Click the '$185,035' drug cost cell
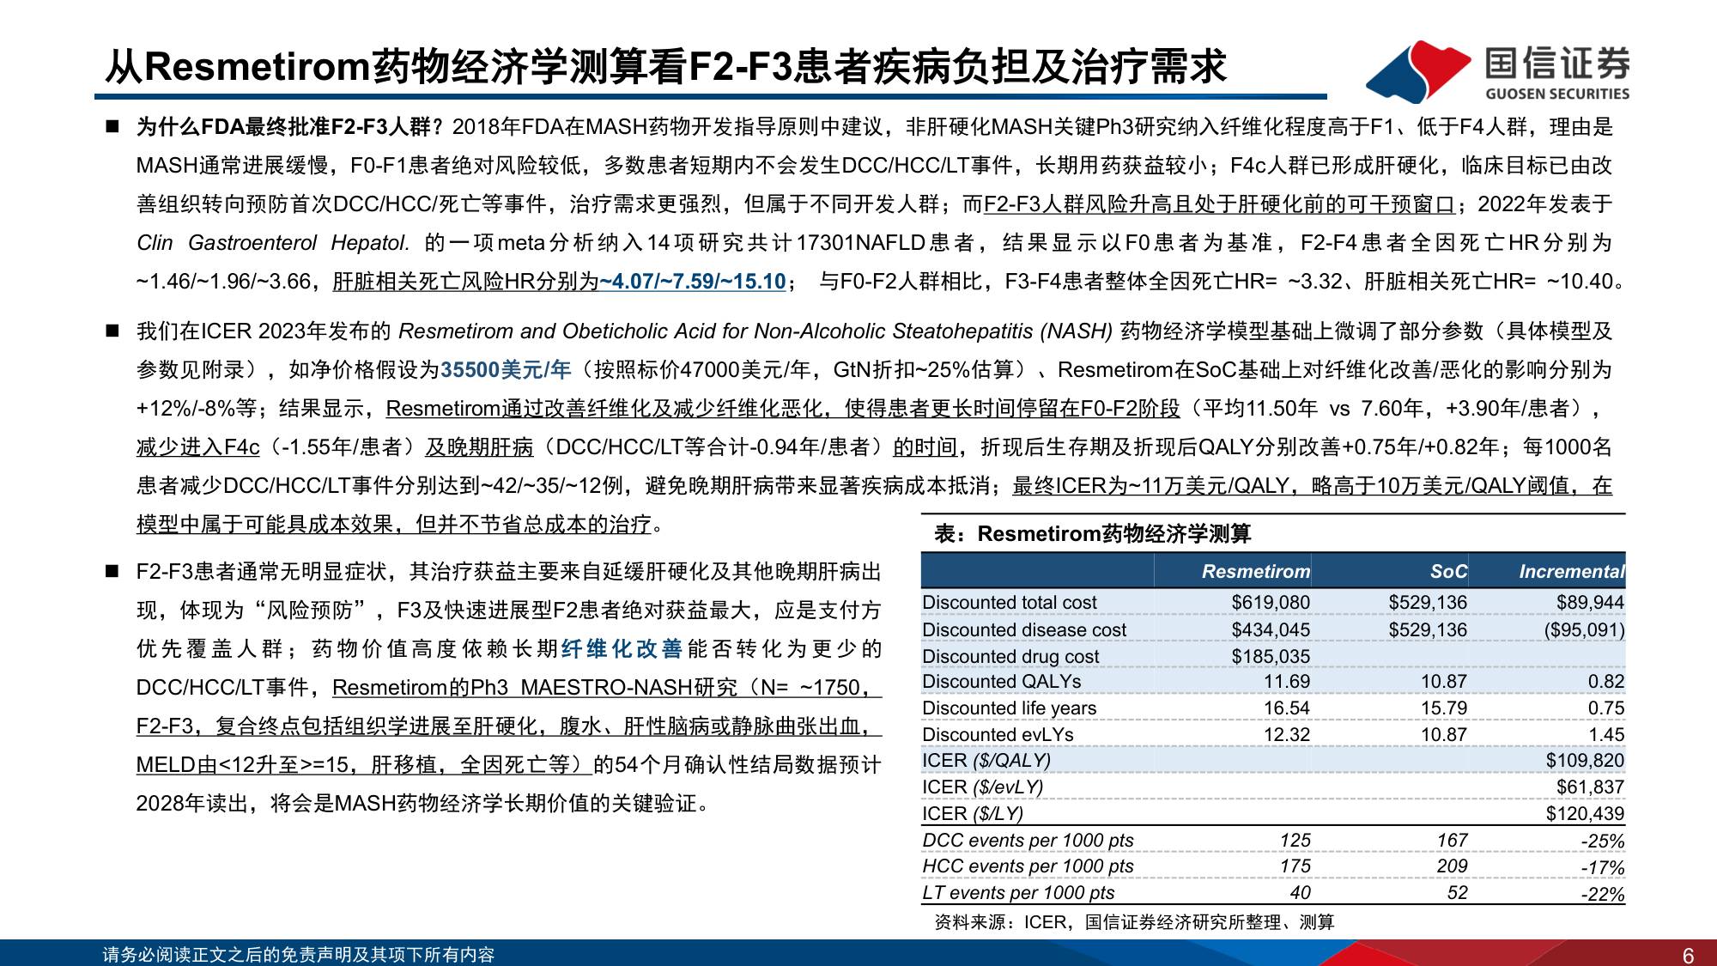1717x966 pixels. (x=1271, y=657)
